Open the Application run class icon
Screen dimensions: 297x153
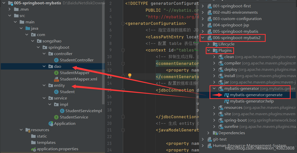click(51, 124)
